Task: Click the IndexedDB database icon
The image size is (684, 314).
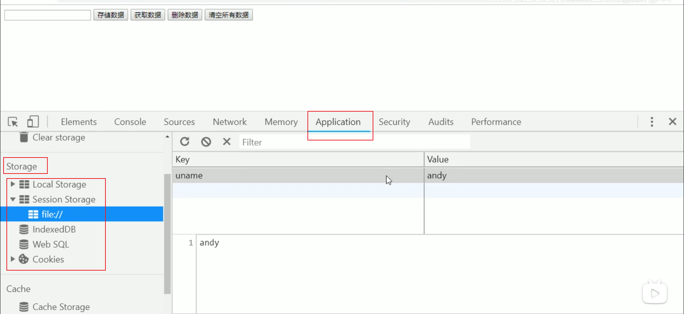Action: [x=24, y=229]
